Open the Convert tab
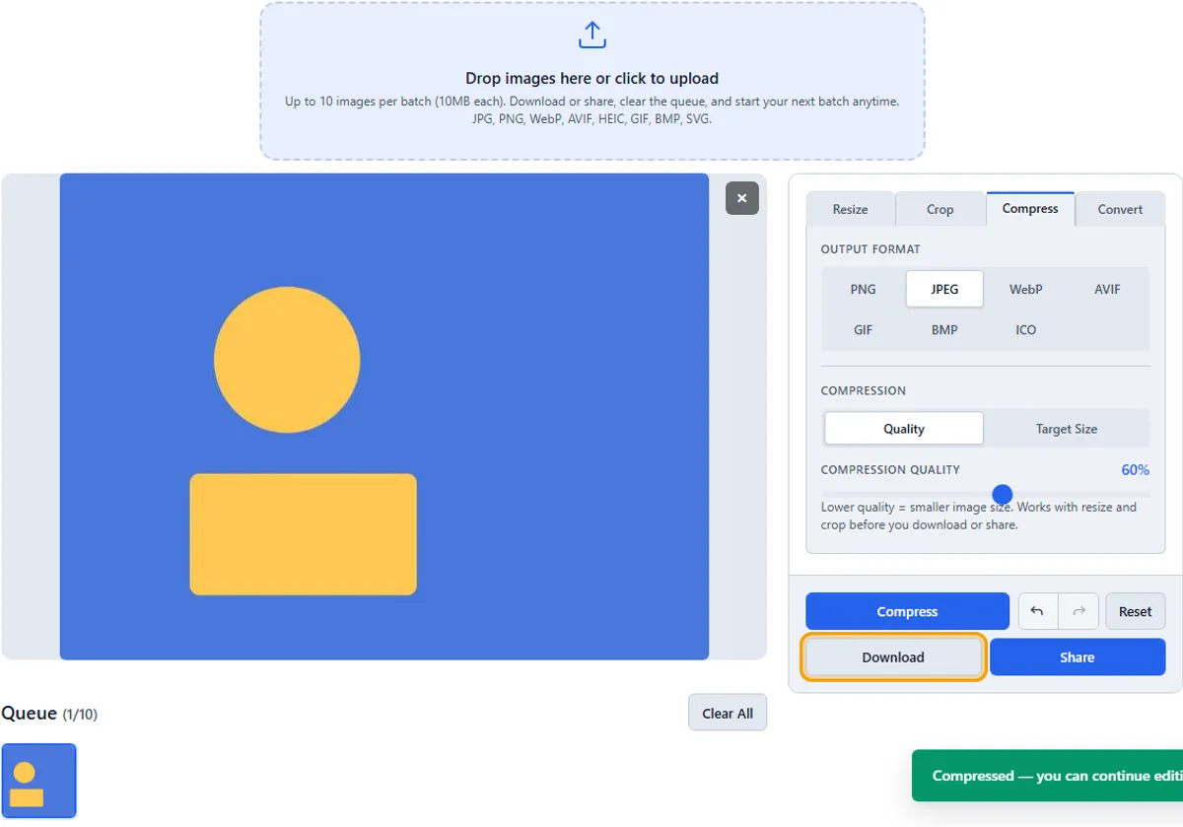 [x=1121, y=209]
